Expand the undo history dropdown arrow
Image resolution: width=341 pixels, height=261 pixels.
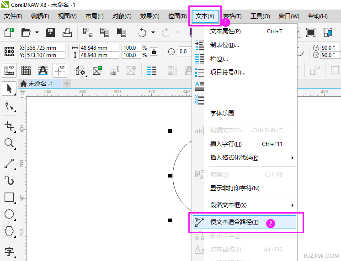tap(153, 33)
